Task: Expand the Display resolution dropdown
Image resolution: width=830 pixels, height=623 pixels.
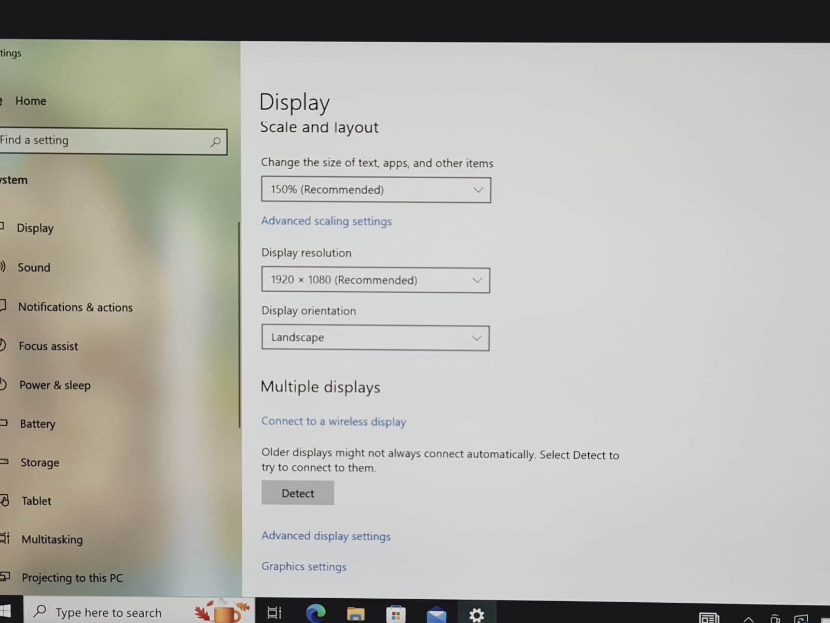Action: pos(376,280)
